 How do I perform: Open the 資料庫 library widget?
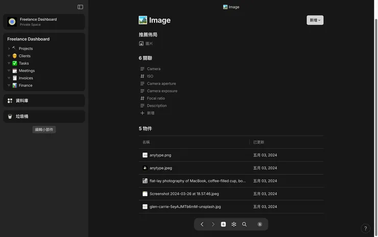point(44,100)
